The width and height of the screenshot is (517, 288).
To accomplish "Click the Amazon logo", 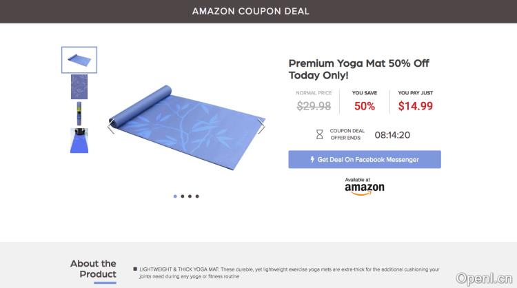I will tap(365, 187).
